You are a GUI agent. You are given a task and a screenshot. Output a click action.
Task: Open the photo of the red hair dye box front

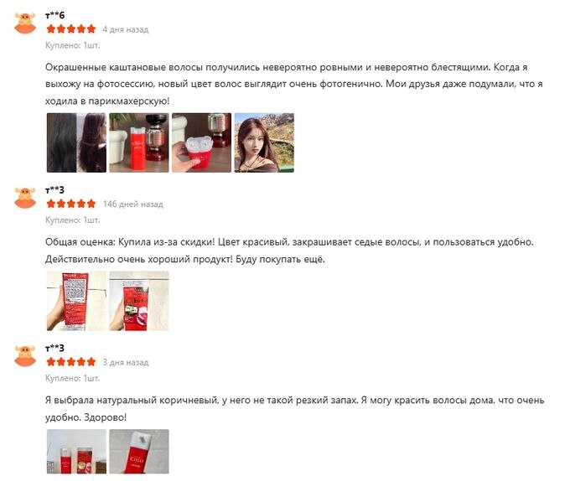pos(139,301)
